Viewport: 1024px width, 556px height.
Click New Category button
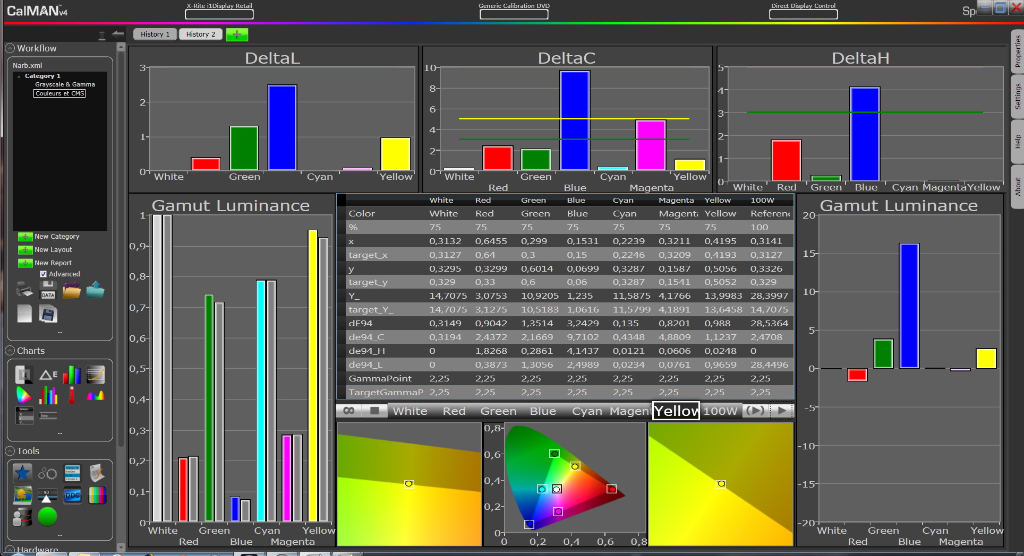click(x=49, y=237)
